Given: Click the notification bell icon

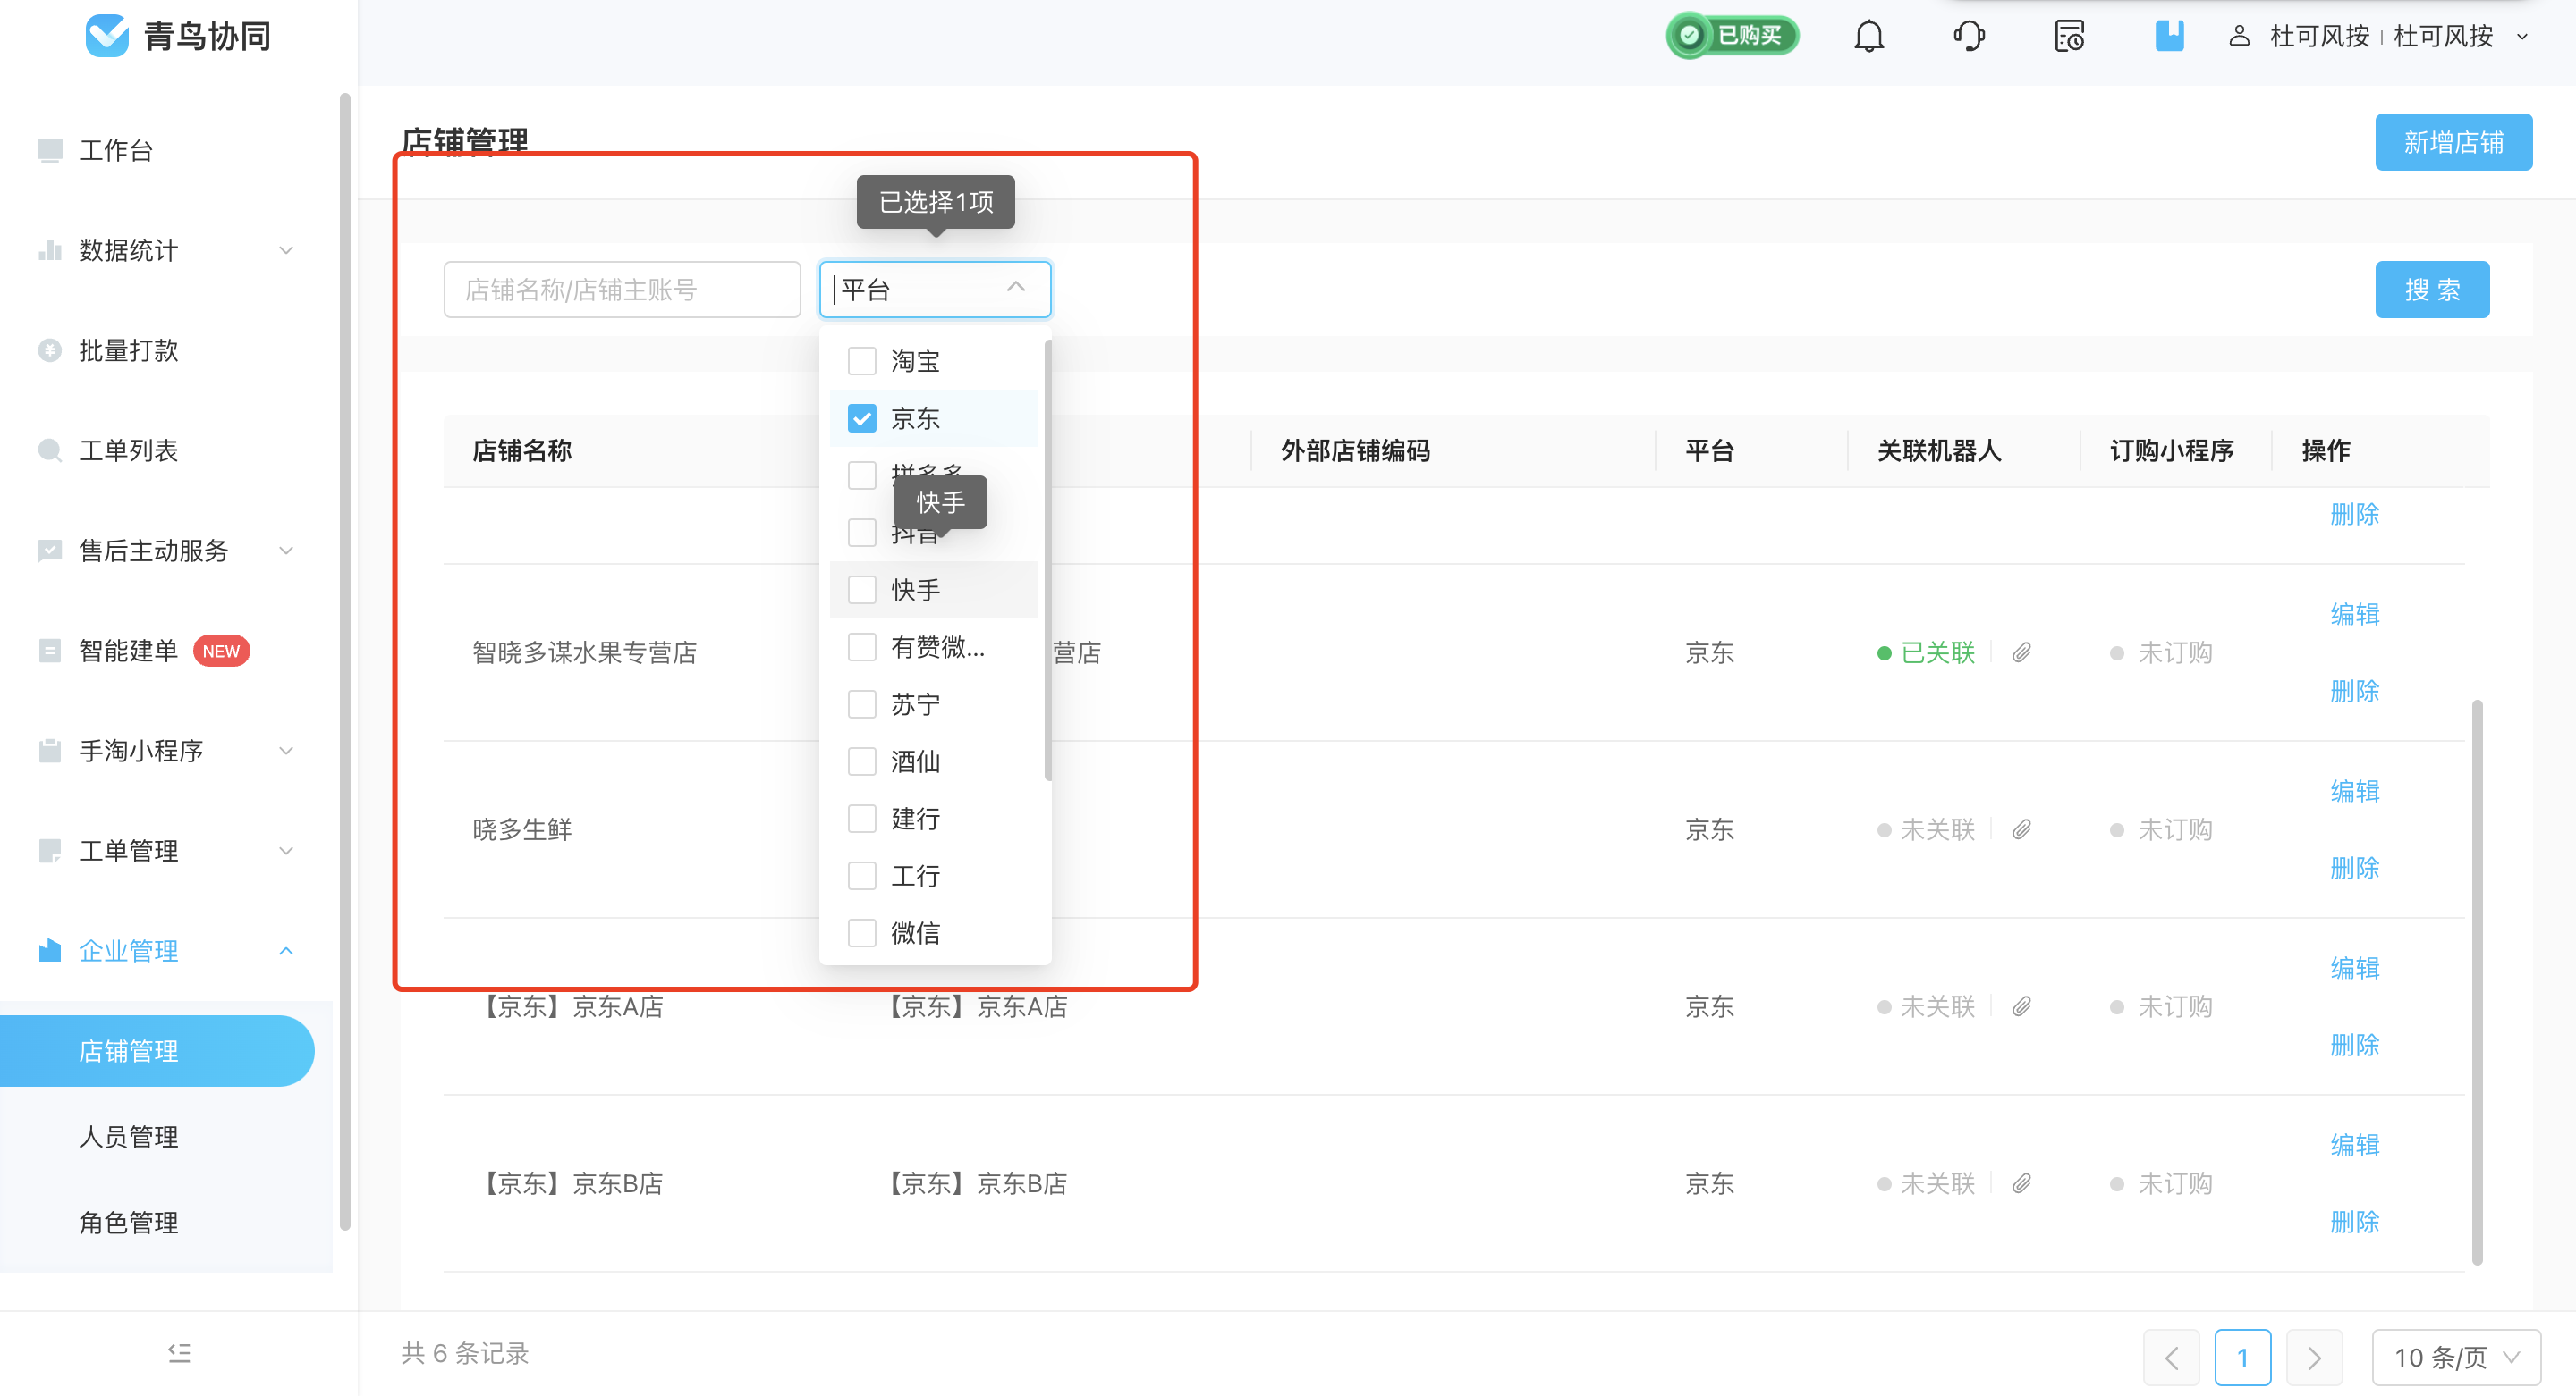Looking at the screenshot, I should (x=1868, y=37).
